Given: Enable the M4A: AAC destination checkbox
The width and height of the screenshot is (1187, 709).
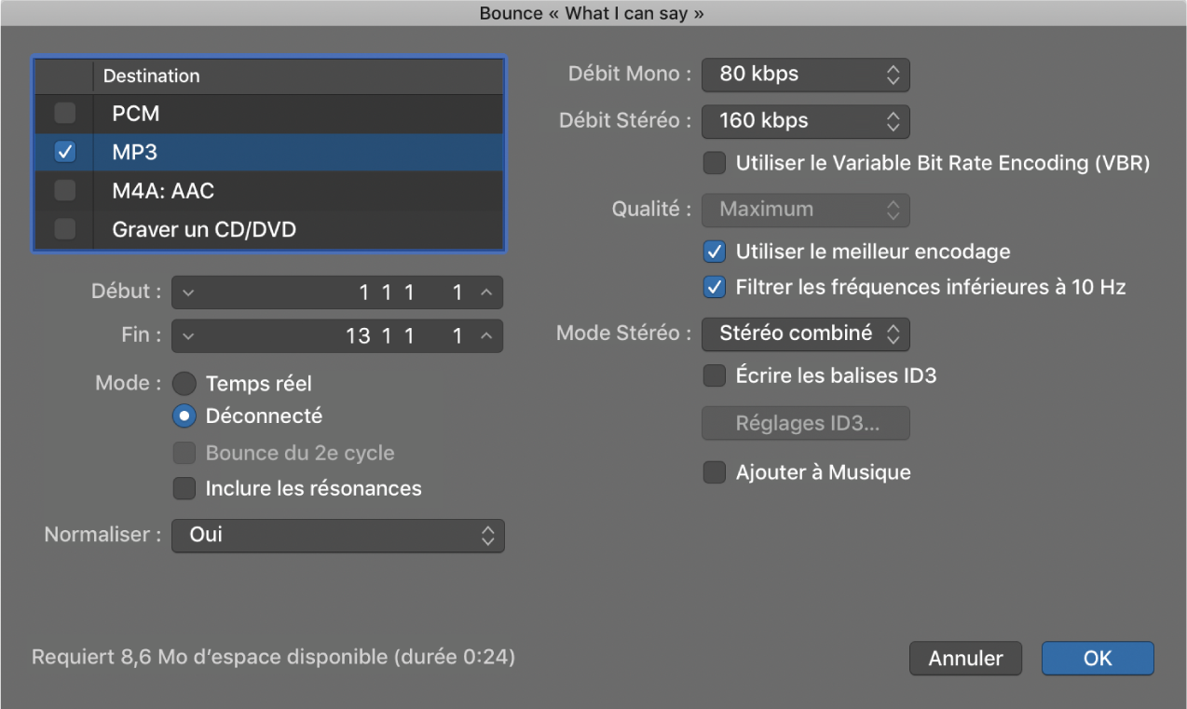Looking at the screenshot, I should (64, 191).
